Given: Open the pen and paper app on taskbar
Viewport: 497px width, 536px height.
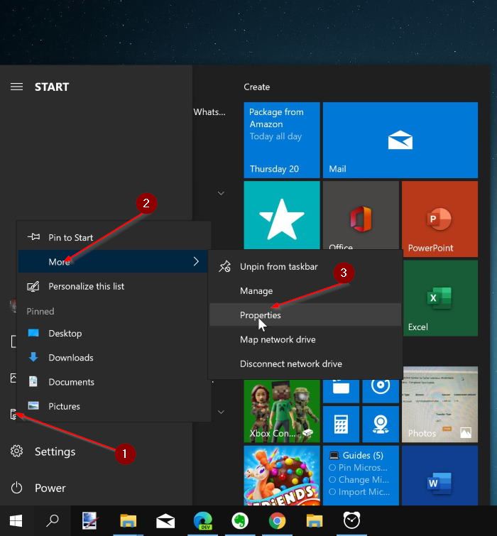Looking at the screenshot, I should [90, 521].
